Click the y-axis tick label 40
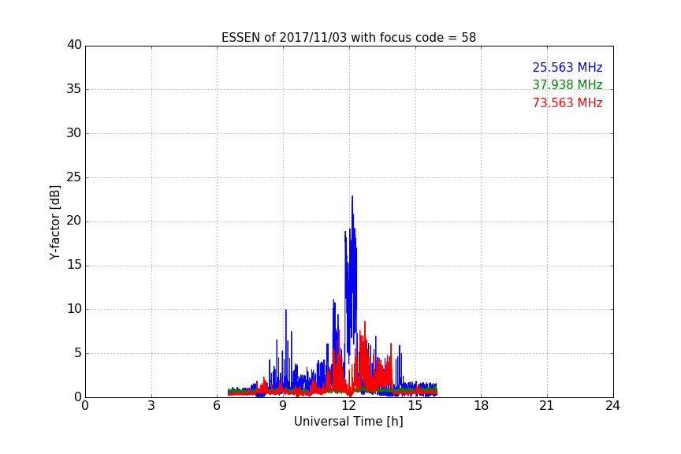Image resolution: width=681 pixels, height=454 pixels. pos(74,45)
